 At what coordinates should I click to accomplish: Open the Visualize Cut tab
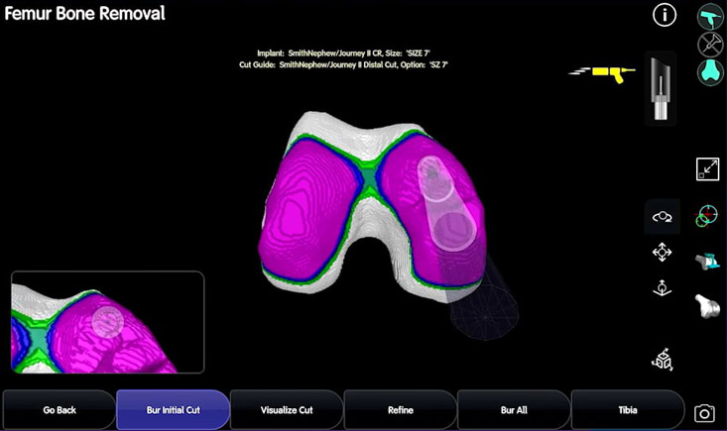[x=287, y=410]
